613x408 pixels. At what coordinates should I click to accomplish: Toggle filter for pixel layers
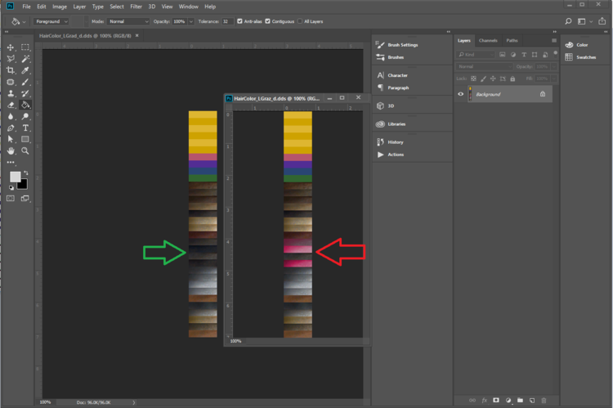(503, 55)
